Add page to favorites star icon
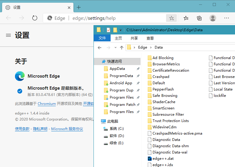235x167 pixels. (171, 18)
